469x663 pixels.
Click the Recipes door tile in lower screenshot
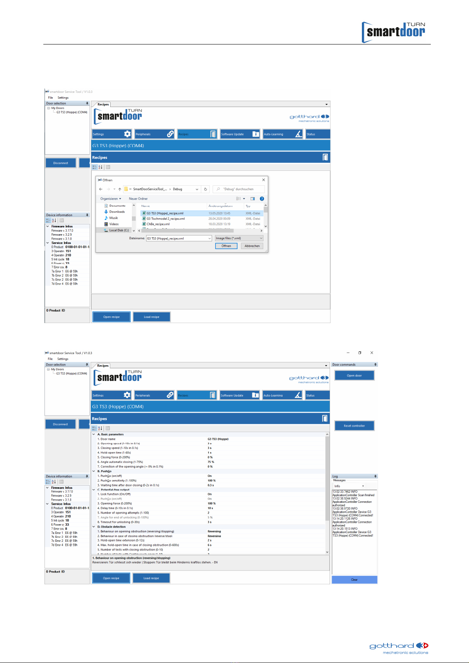pyautogui.click(x=197, y=395)
